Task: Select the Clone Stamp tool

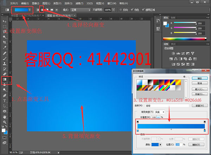Action: pyautogui.click(x=5, y=64)
